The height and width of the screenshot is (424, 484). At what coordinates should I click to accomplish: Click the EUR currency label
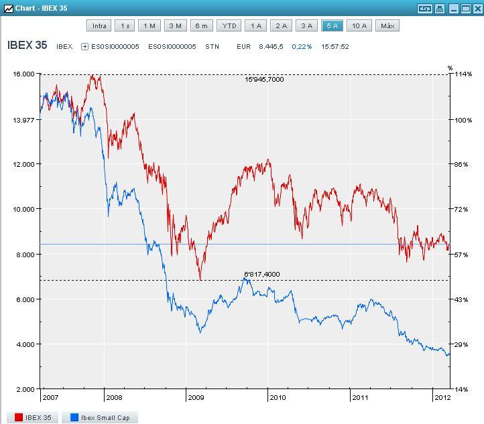point(243,47)
